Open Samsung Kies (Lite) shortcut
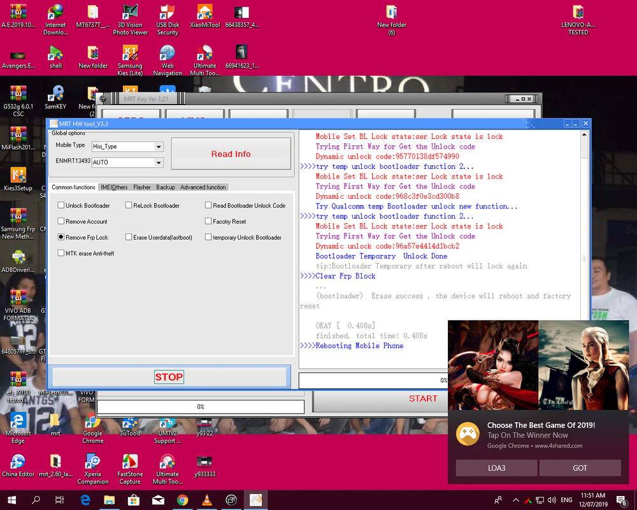Viewport: 637px width, 510px height. click(130, 60)
